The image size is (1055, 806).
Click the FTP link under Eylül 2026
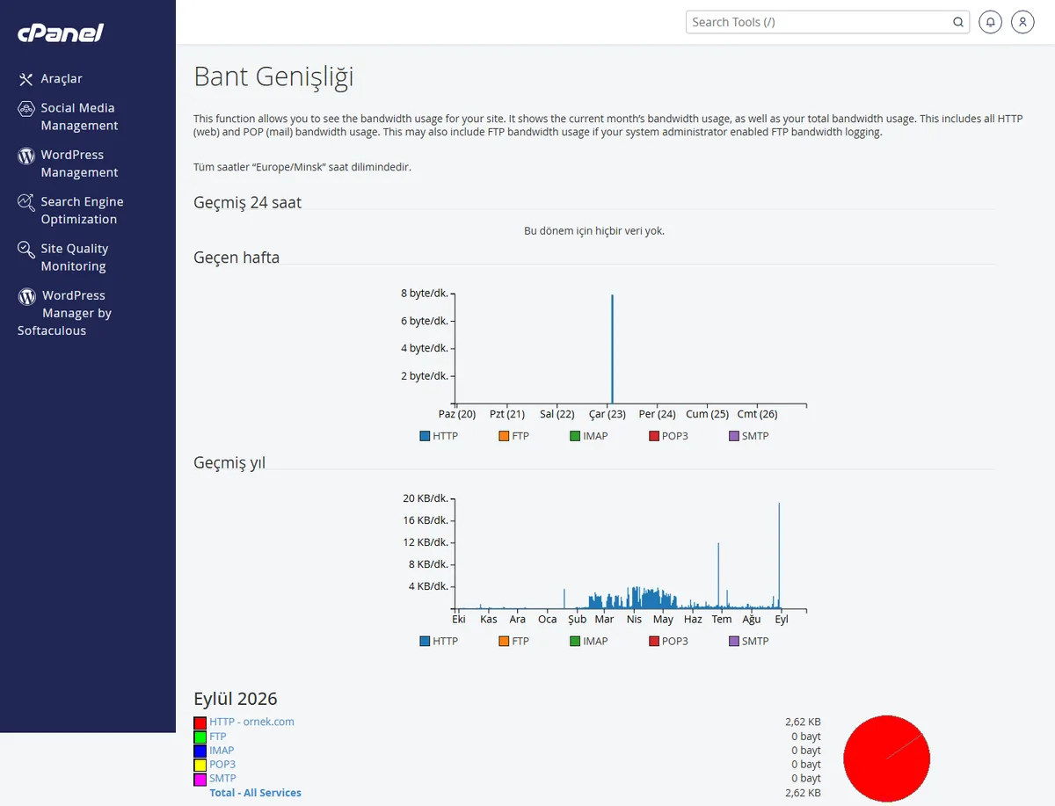click(218, 737)
